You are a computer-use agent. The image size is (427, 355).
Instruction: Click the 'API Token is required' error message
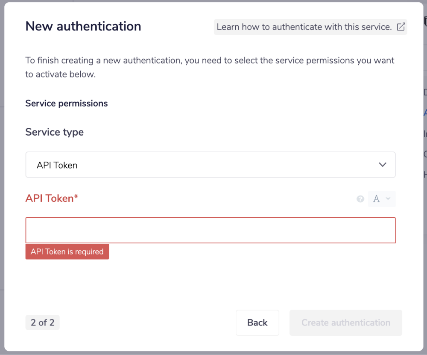[x=67, y=252]
